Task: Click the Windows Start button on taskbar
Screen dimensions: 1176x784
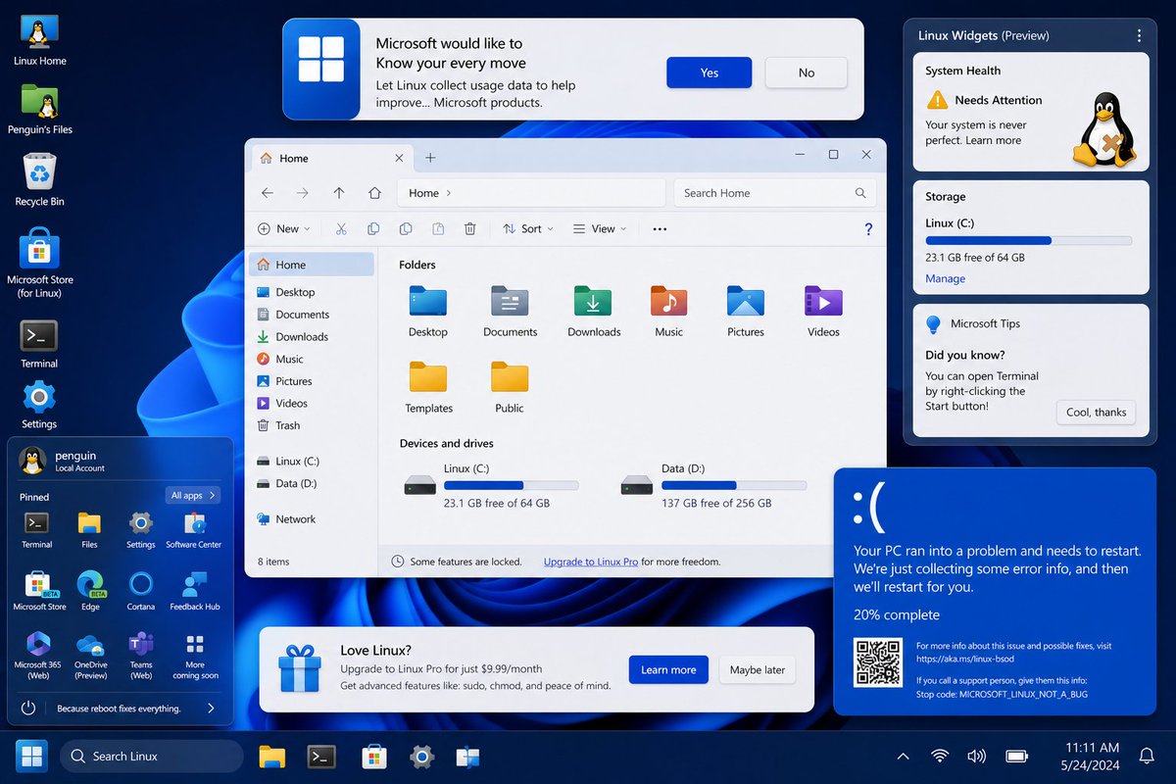Action: click(31, 756)
